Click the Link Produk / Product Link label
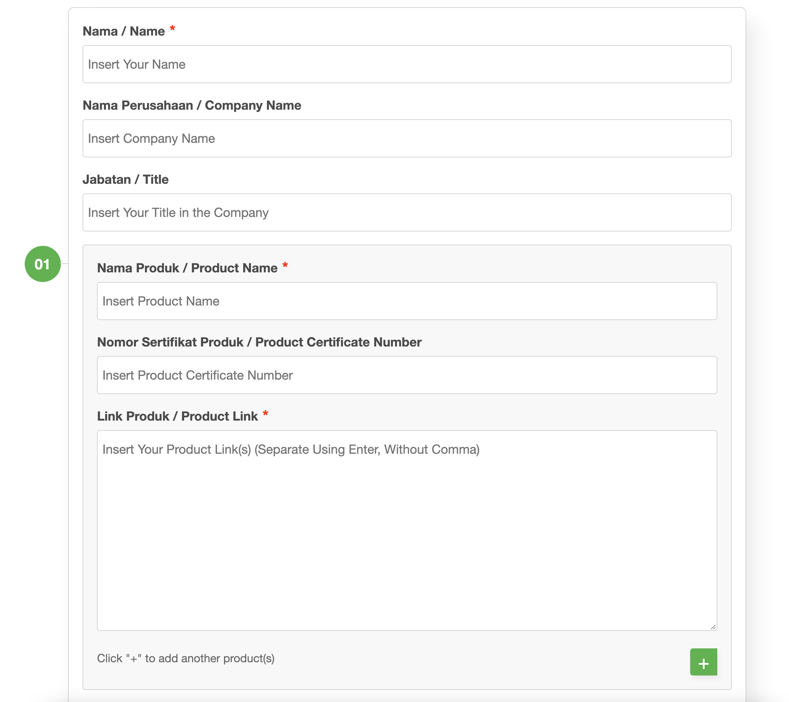This screenshot has height=702, width=789. [x=178, y=416]
